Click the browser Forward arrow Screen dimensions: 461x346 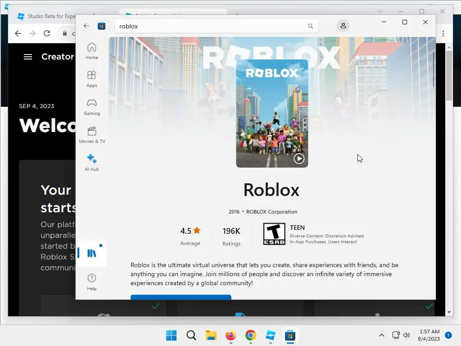32,33
